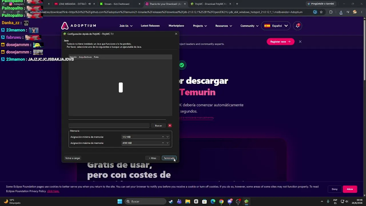Open Latest Releases page

(150, 26)
